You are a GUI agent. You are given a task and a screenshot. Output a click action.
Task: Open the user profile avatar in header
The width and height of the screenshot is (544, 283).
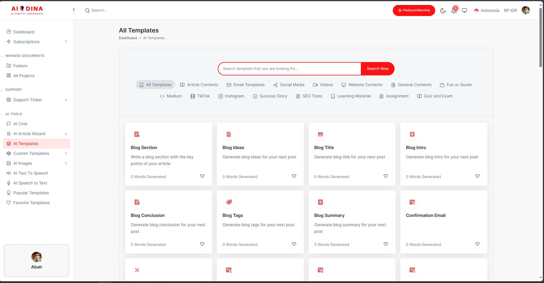pyautogui.click(x=525, y=10)
